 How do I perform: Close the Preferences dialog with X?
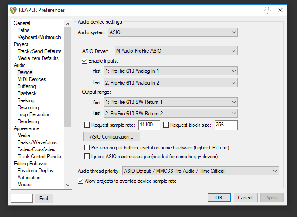[280, 10]
